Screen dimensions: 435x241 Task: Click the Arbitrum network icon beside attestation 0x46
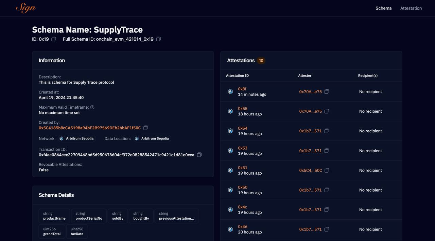point(230,229)
